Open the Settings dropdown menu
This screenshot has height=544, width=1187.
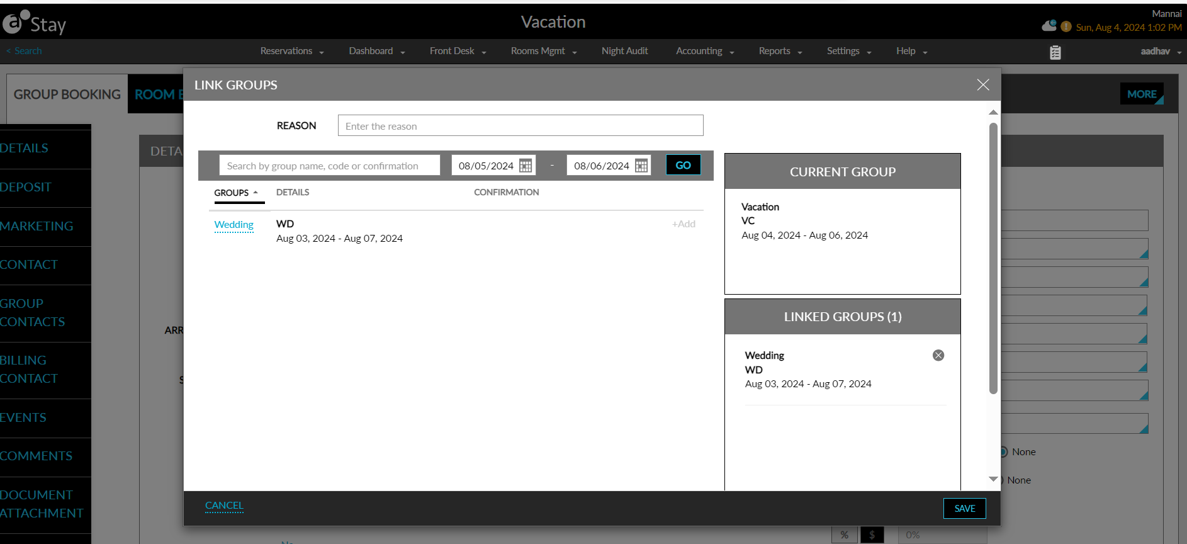click(x=849, y=51)
